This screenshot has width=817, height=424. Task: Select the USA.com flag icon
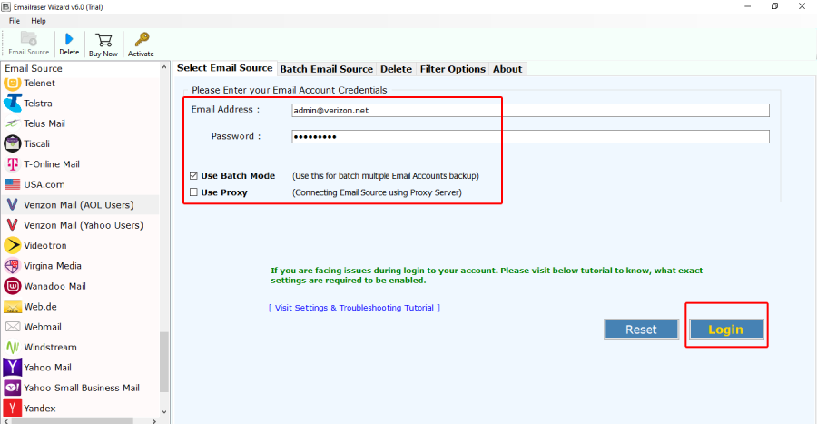(x=13, y=184)
